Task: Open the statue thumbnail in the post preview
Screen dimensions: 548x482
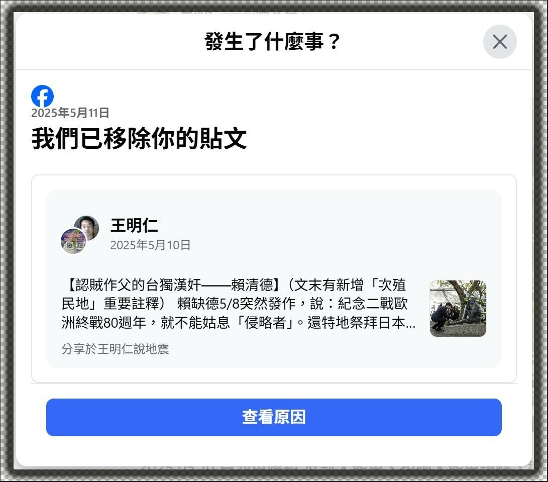Action: point(458,308)
